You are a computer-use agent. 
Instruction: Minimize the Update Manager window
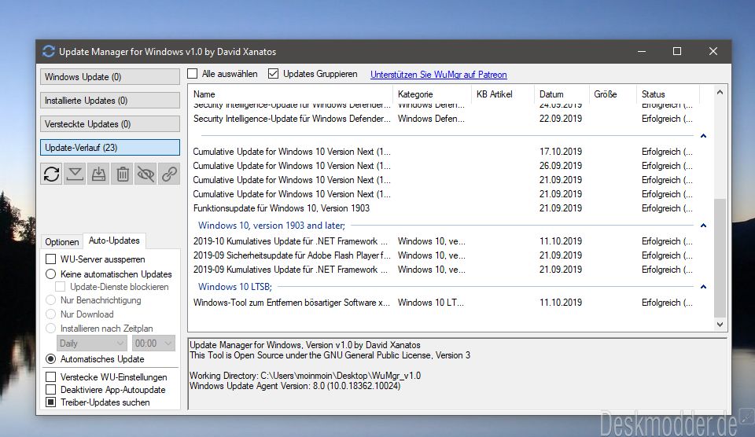pyautogui.click(x=642, y=52)
